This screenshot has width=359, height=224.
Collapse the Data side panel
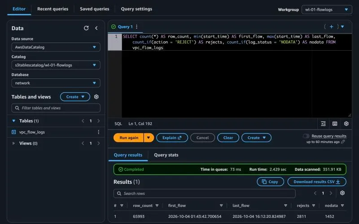pos(96,28)
